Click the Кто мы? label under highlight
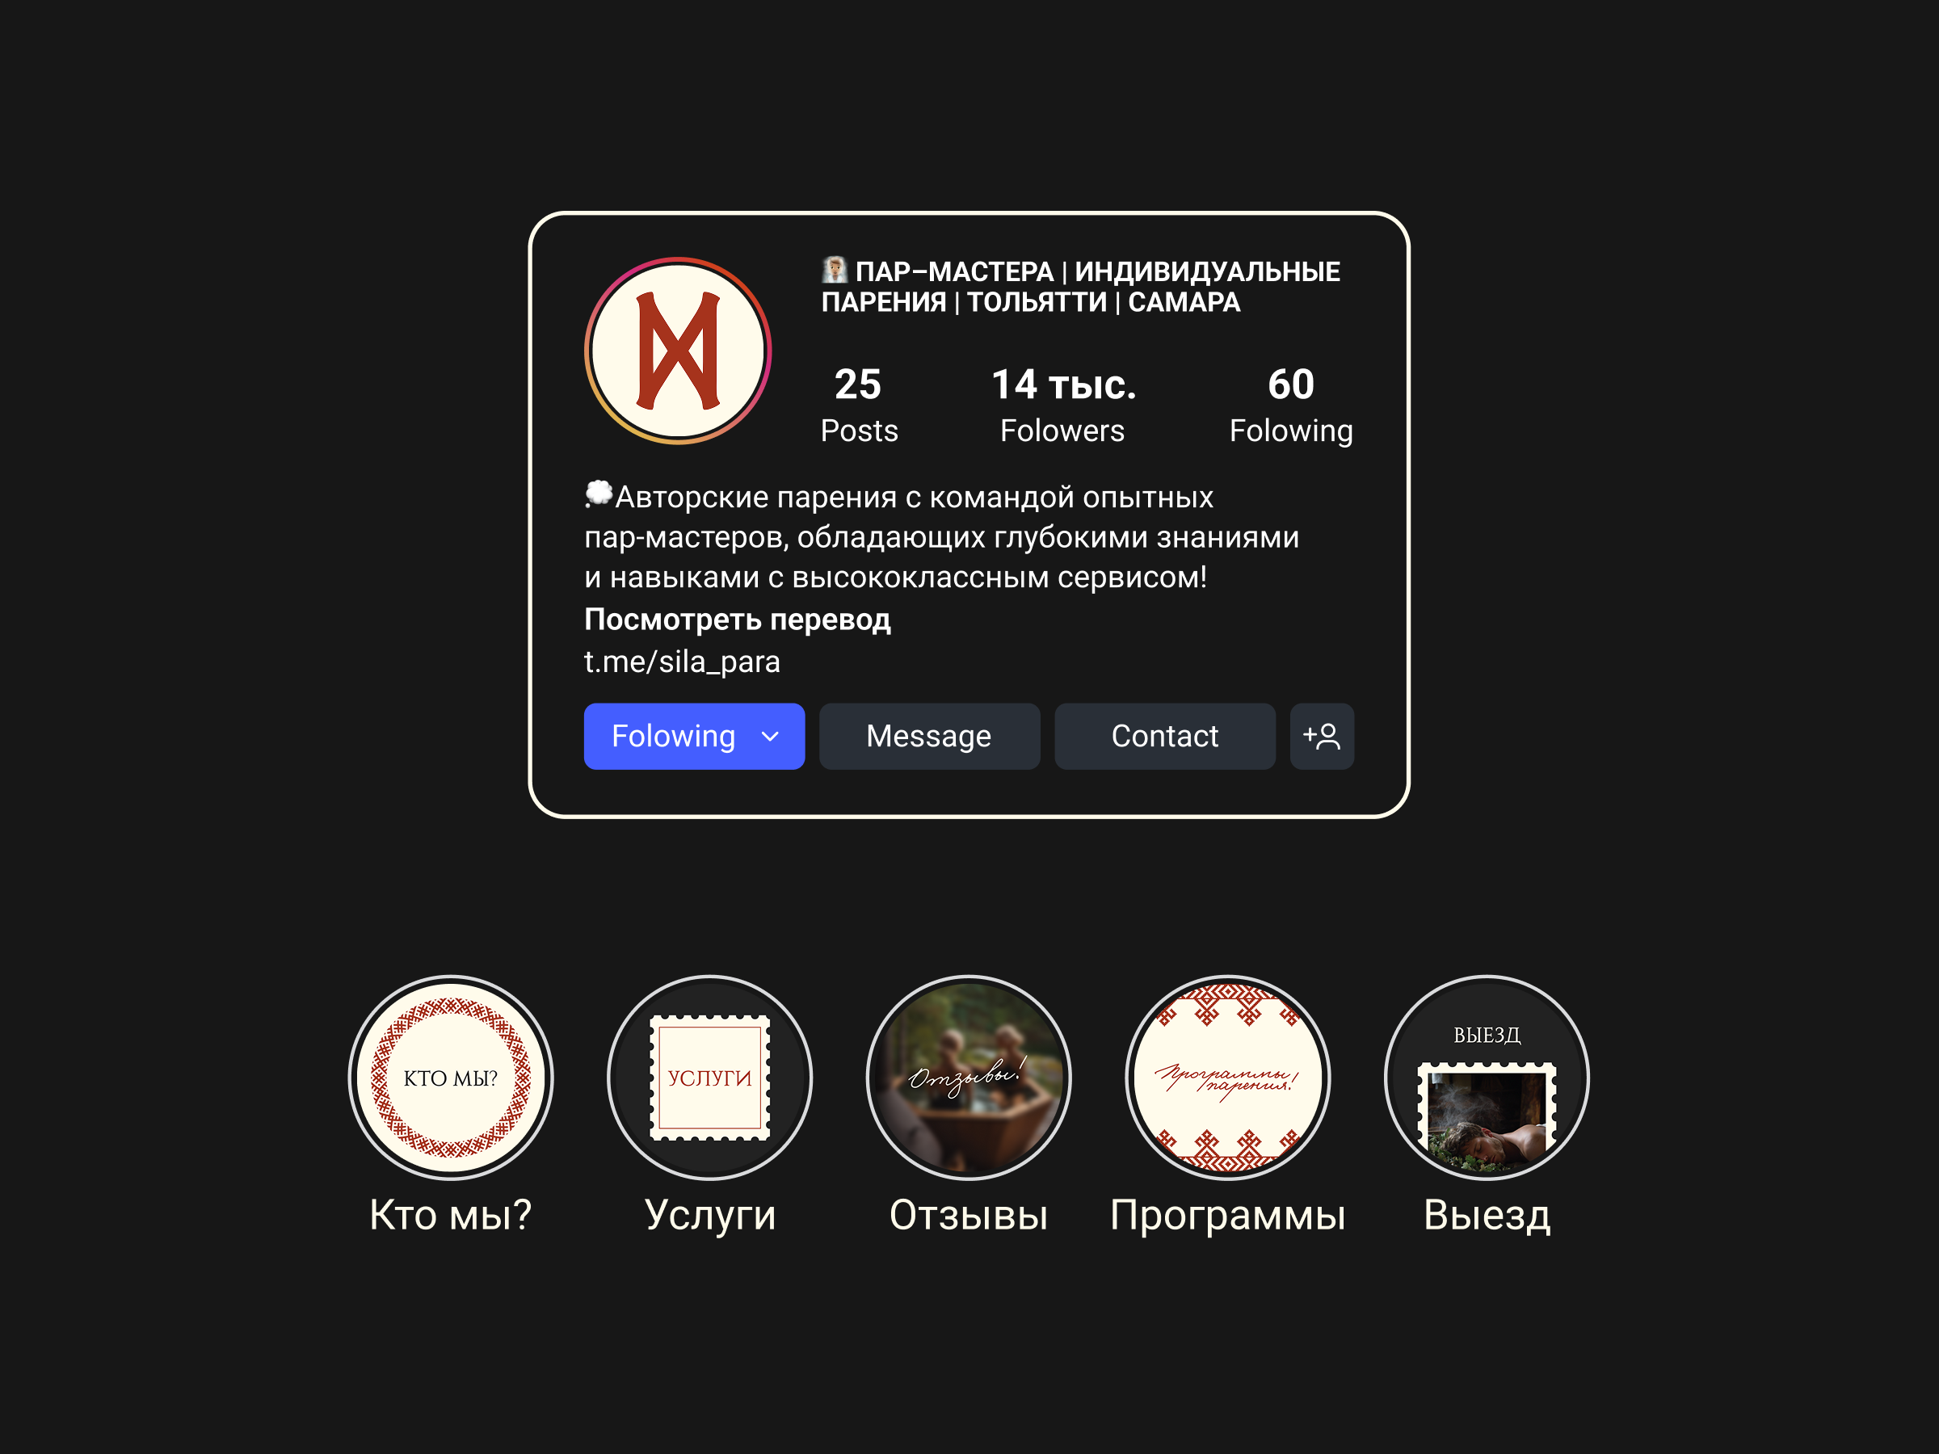This screenshot has width=1939, height=1454. tap(451, 1216)
